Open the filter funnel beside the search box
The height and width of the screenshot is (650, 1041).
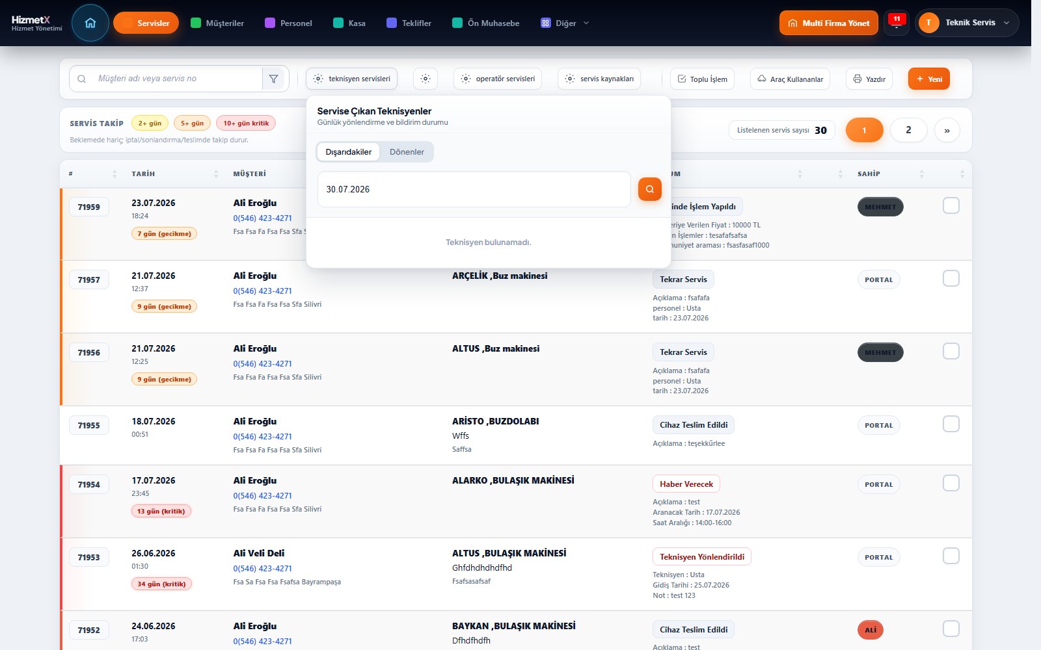tap(273, 79)
